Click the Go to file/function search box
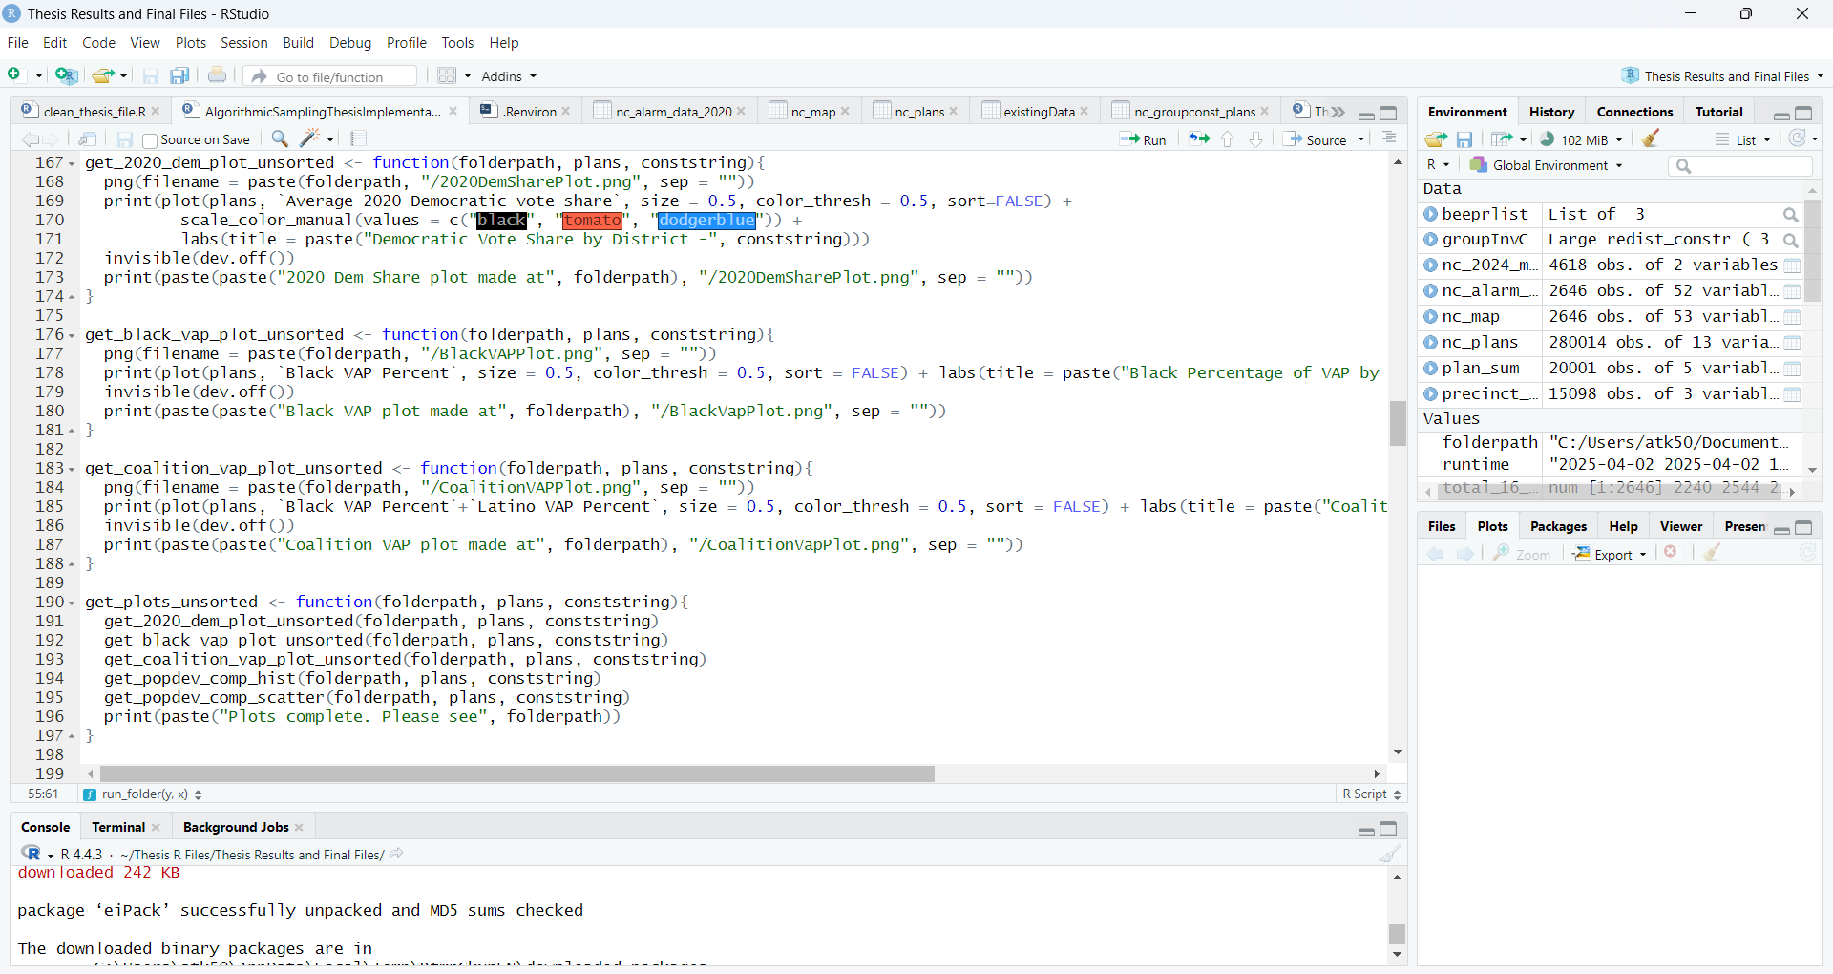Viewport: 1833px width, 974px height. pos(329,76)
